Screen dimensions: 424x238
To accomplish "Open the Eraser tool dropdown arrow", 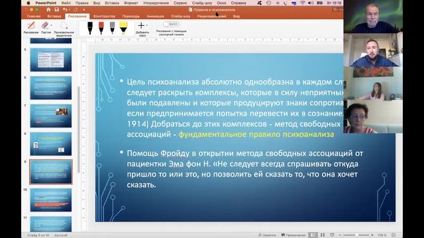I will [x=52, y=25].
